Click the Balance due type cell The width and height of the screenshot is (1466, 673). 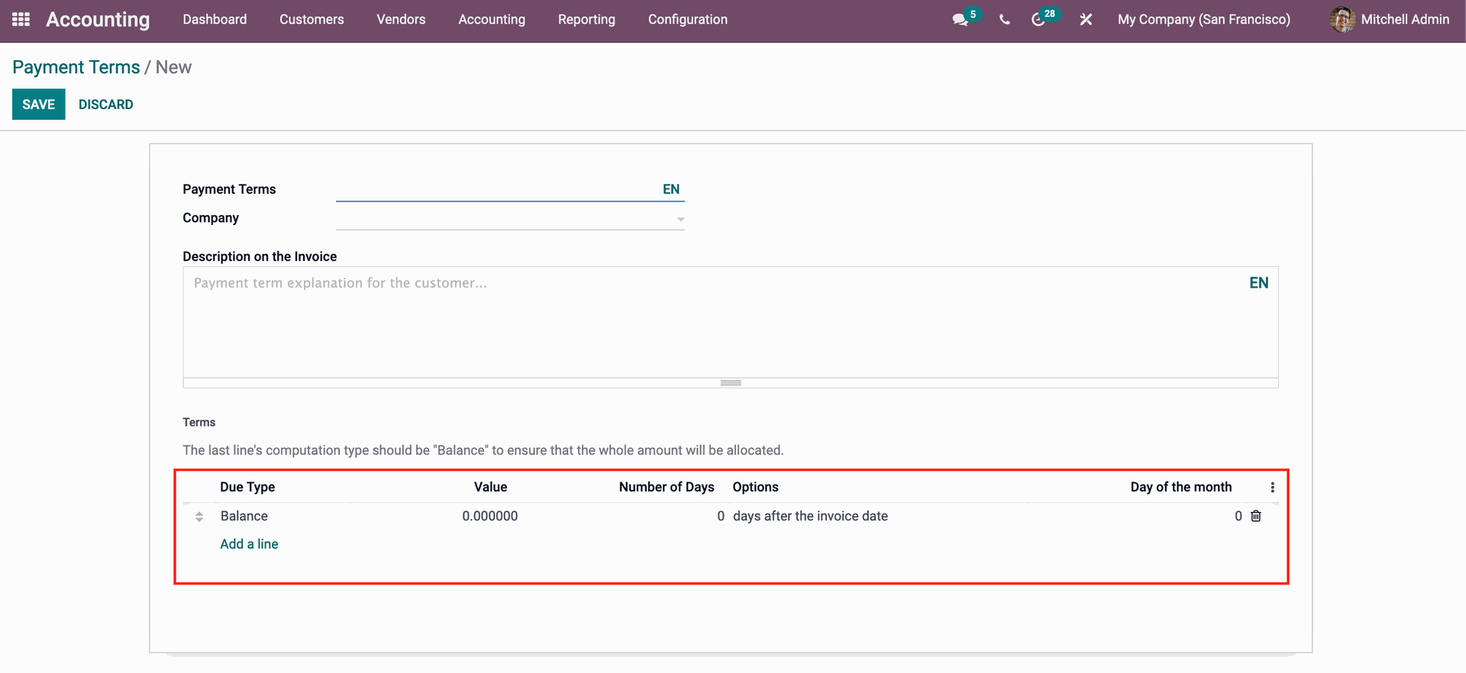point(244,516)
